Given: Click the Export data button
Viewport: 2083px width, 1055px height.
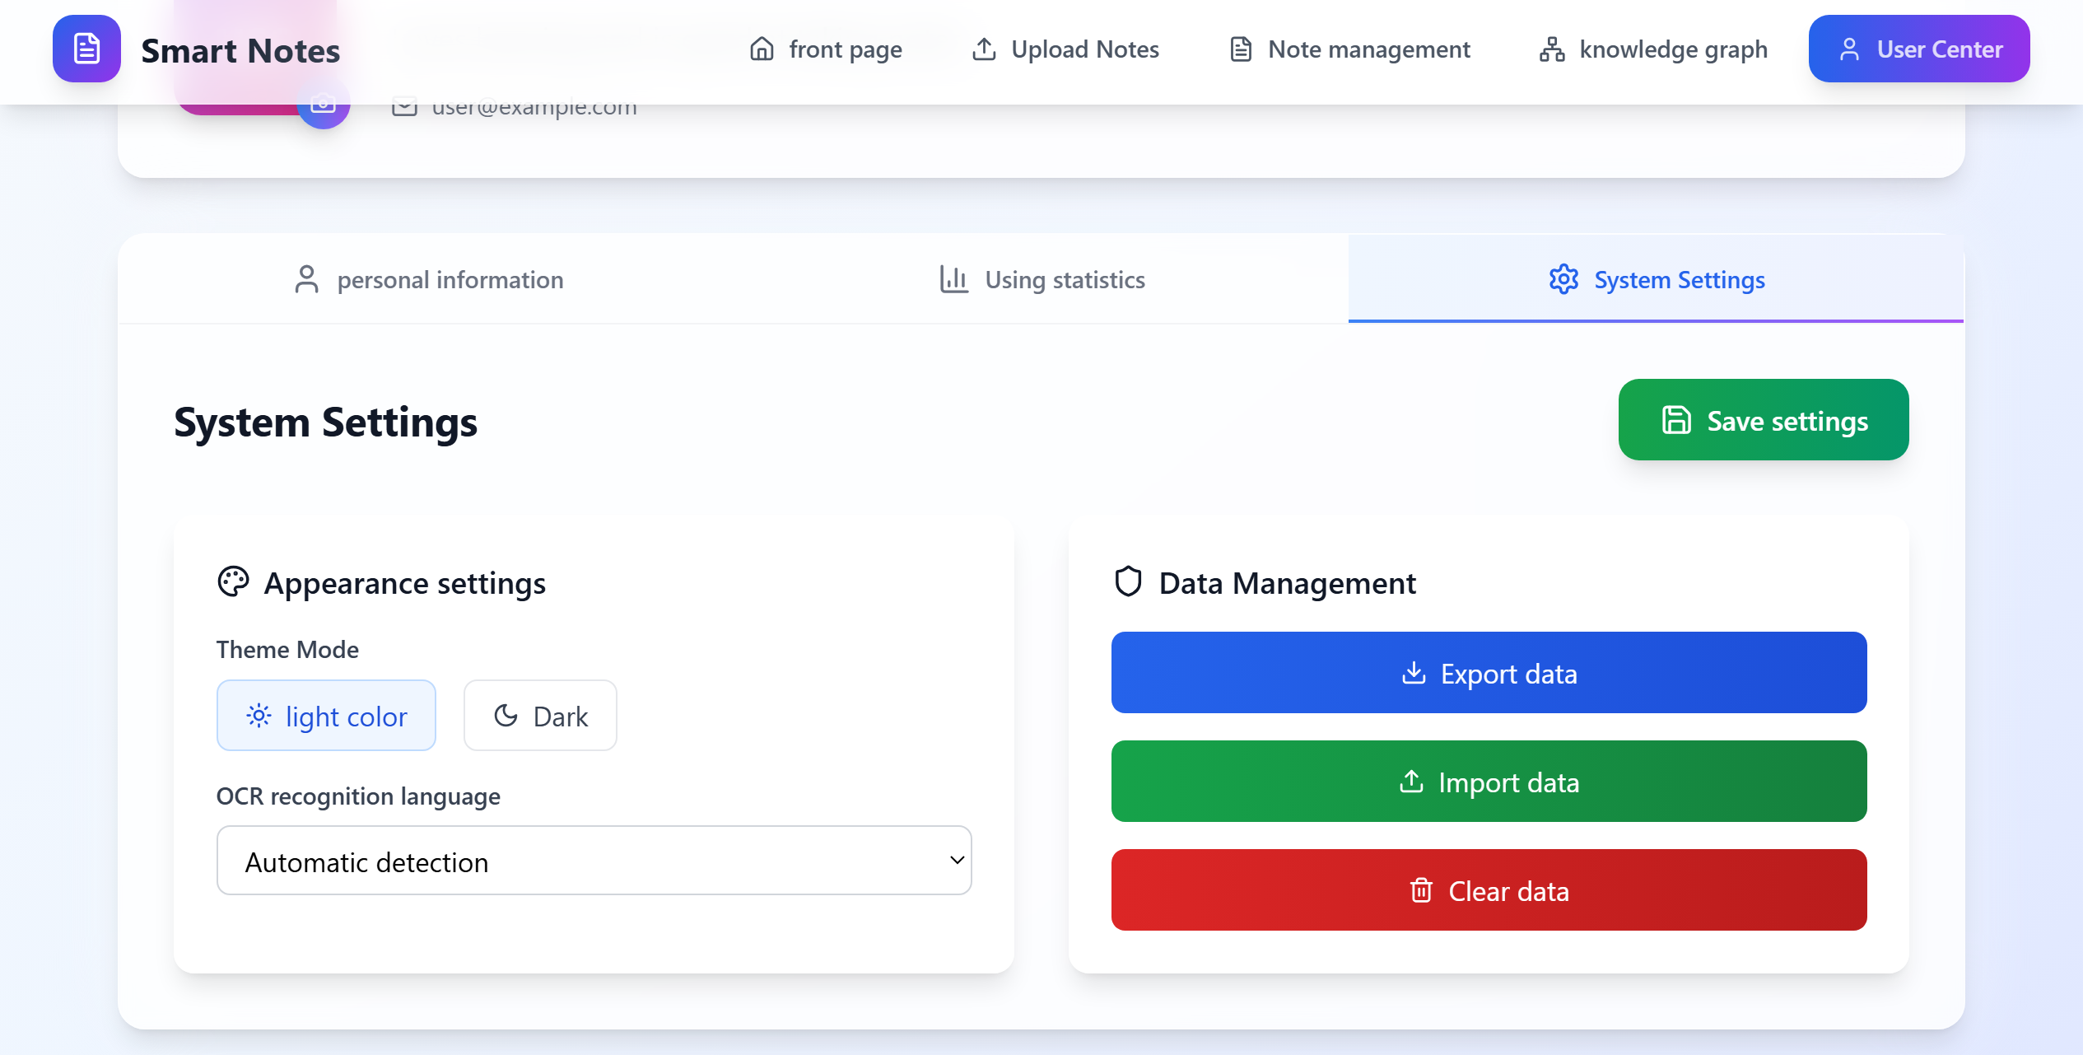Looking at the screenshot, I should [x=1489, y=673].
